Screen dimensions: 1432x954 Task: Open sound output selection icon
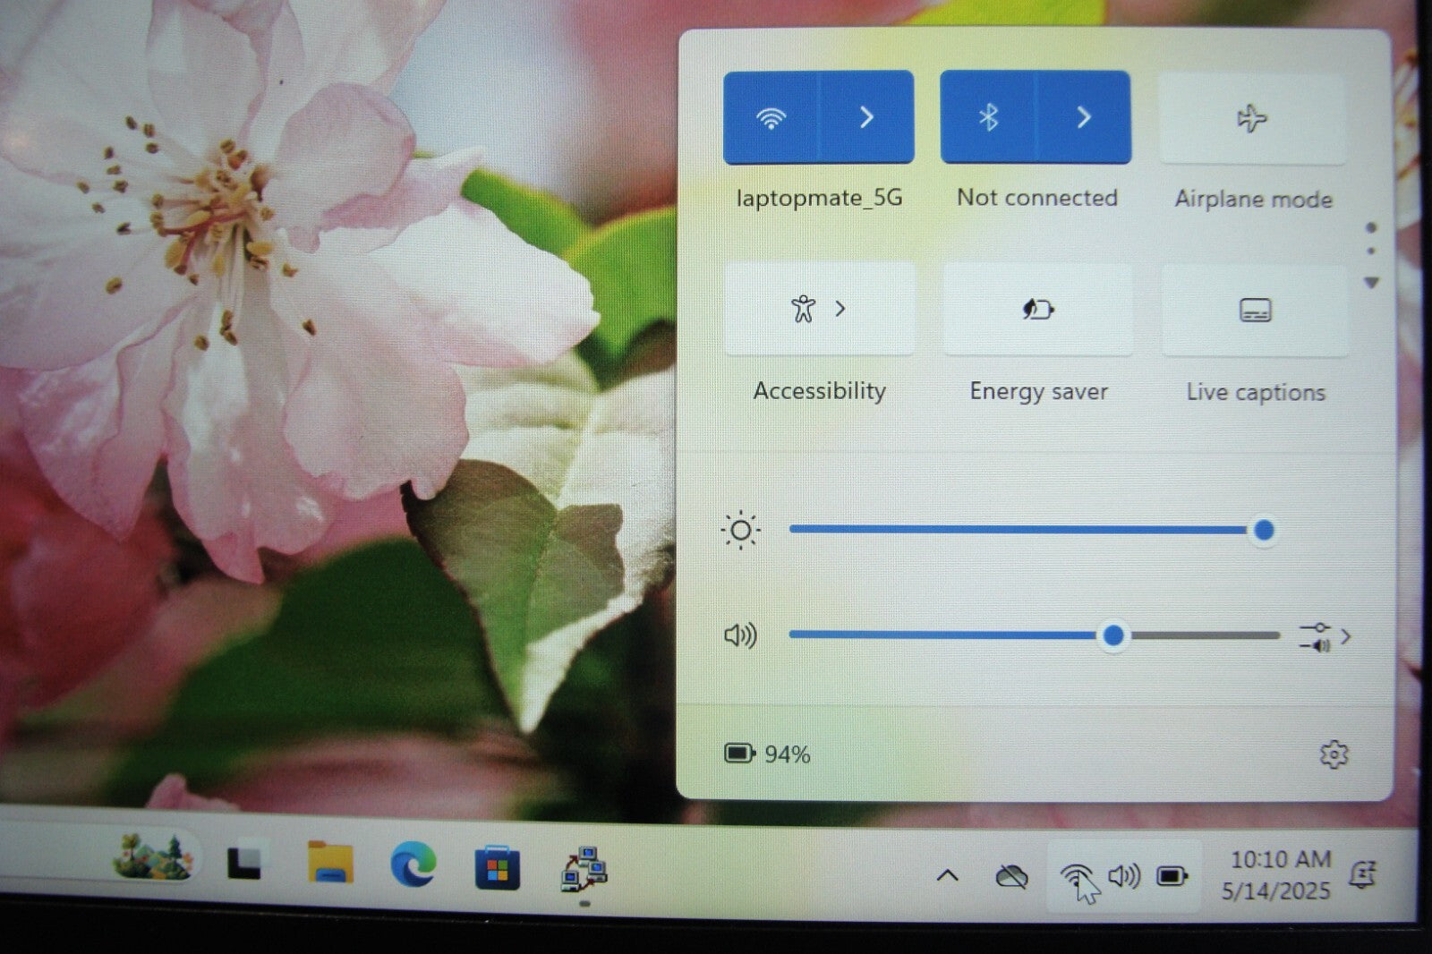(x=1324, y=637)
